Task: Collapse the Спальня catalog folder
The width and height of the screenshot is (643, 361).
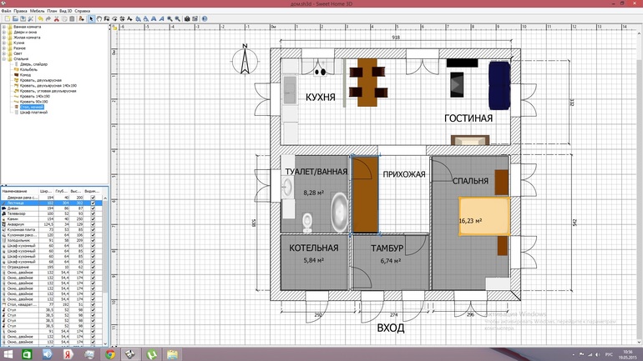Action: click(x=3, y=59)
